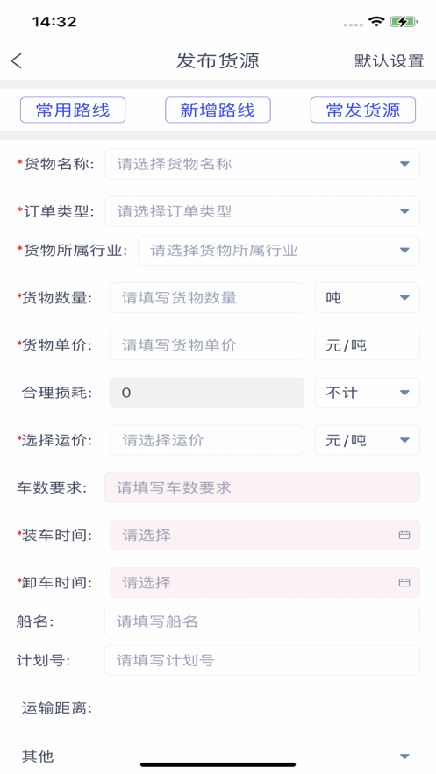Image resolution: width=436 pixels, height=774 pixels.
Task: Expand 货物名称 dropdown arrow
Action: pyautogui.click(x=404, y=164)
